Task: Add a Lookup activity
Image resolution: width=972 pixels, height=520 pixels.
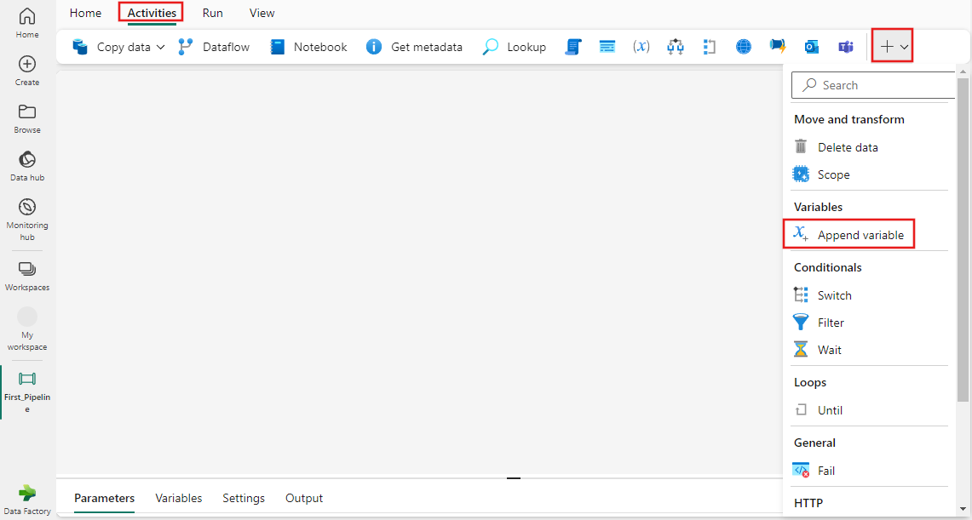Action: coord(514,47)
